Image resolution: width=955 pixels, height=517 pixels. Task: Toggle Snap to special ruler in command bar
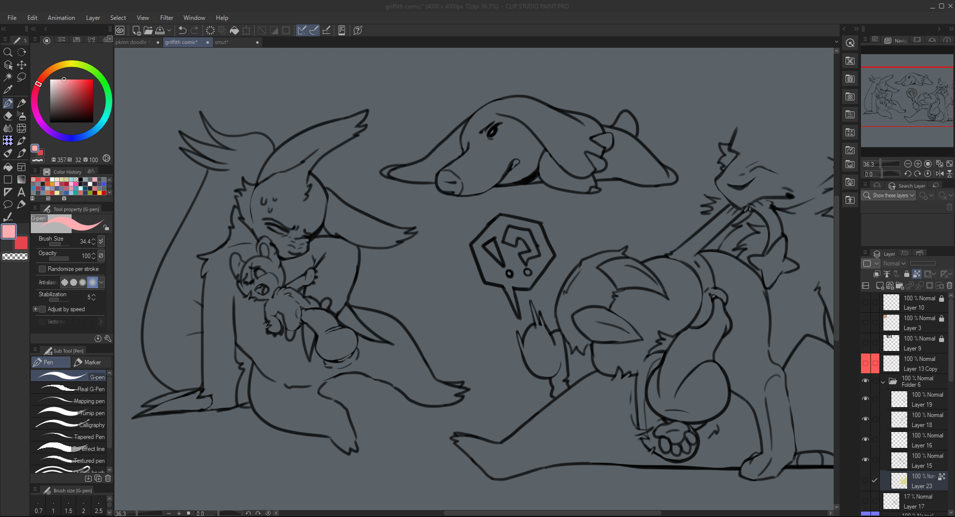click(314, 30)
